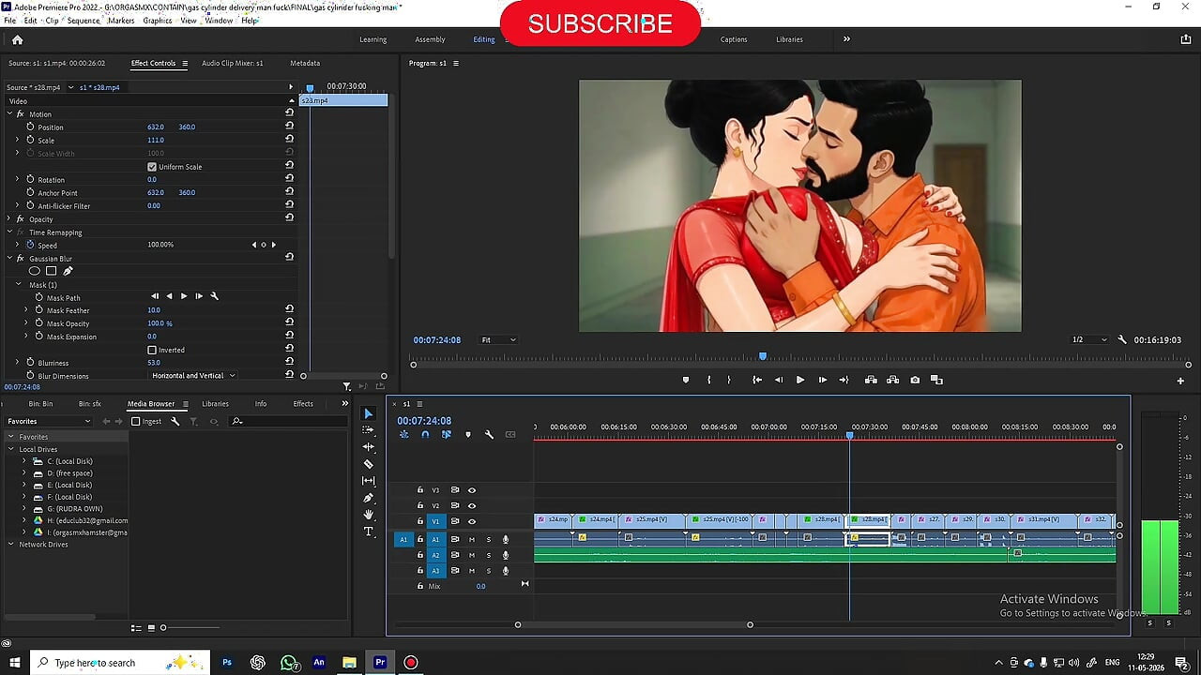Expand the G: (RUDRA OWN) drive
This screenshot has width=1201, height=675.
pos(24,508)
